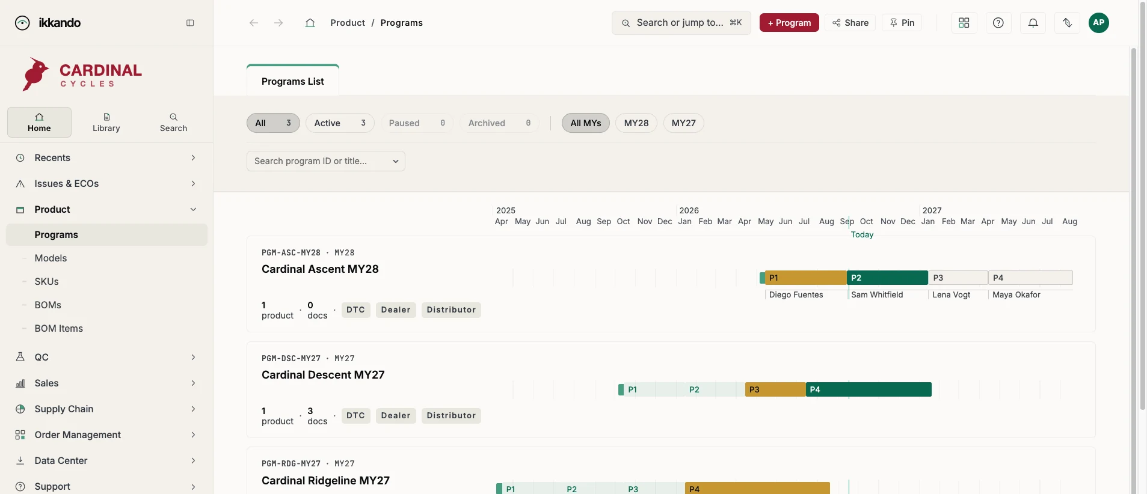
Task: Open the home breadcrumb icon
Action: click(310, 23)
